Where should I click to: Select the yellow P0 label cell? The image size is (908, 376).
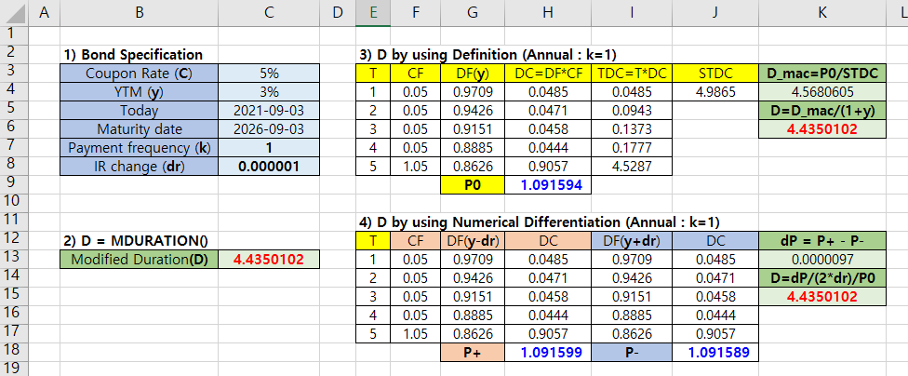pos(473,184)
